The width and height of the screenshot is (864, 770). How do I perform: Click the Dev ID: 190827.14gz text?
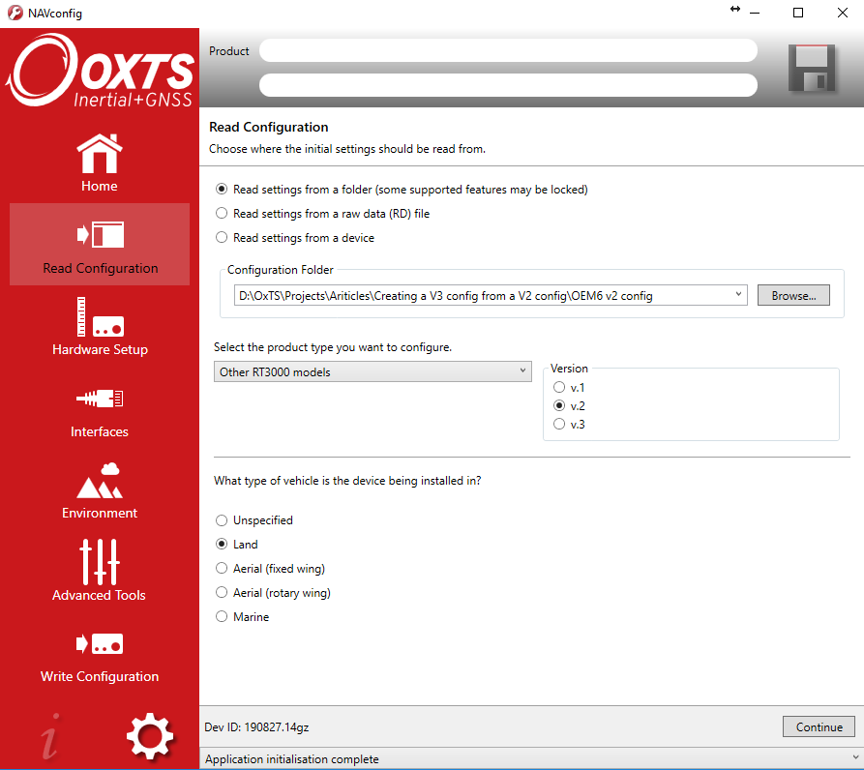tap(256, 727)
